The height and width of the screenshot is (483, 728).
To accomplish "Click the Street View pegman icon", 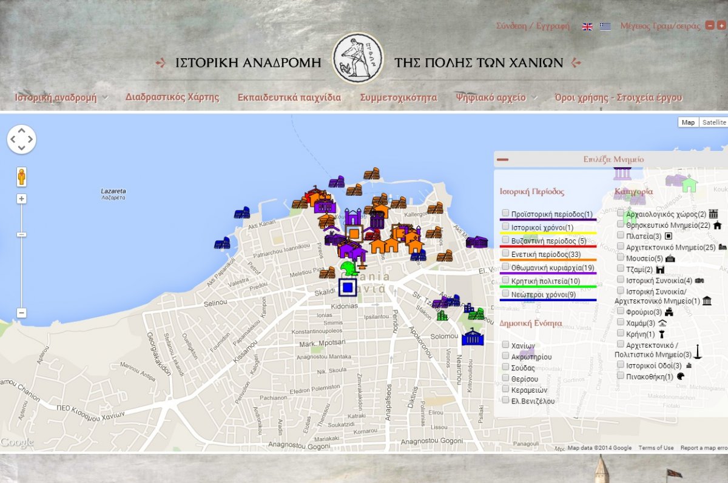I will [22, 176].
